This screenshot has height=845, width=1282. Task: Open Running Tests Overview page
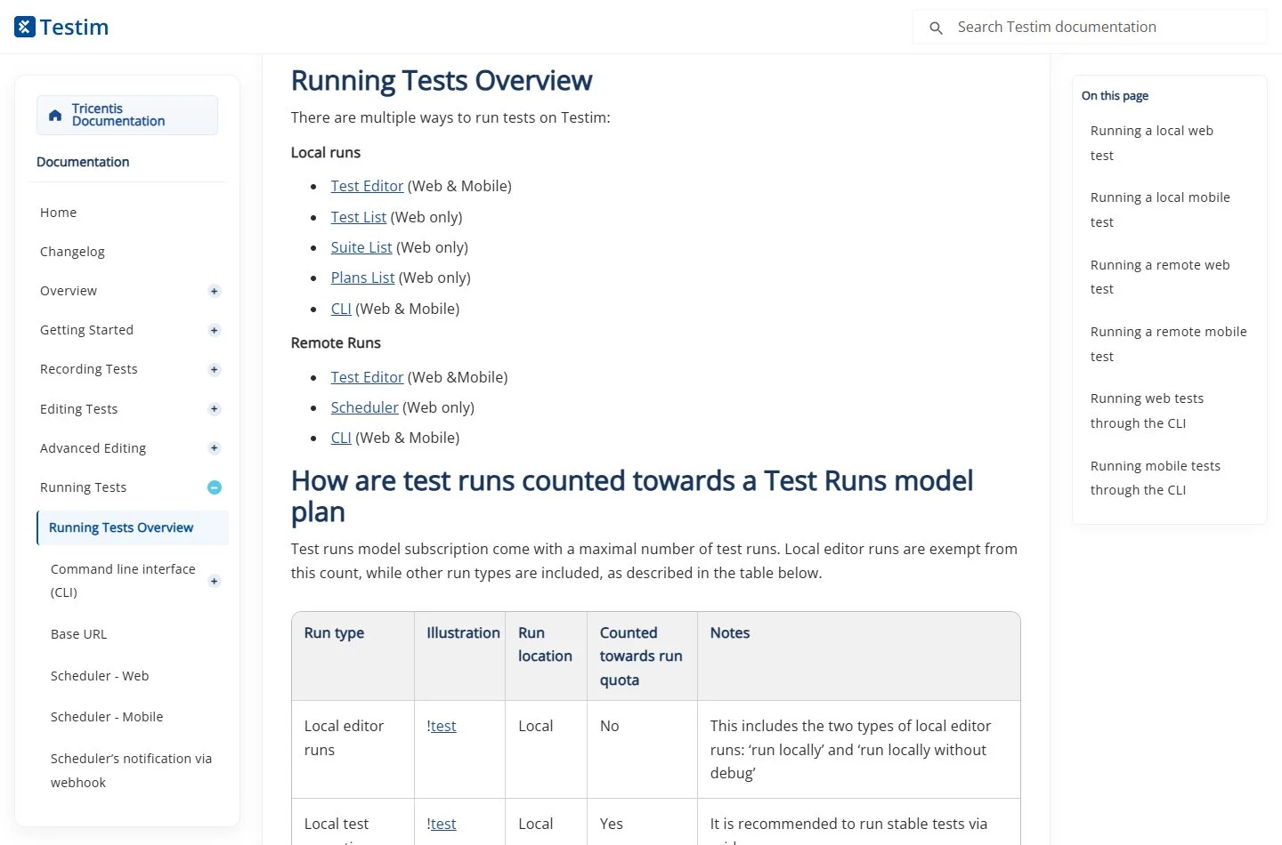133,527
